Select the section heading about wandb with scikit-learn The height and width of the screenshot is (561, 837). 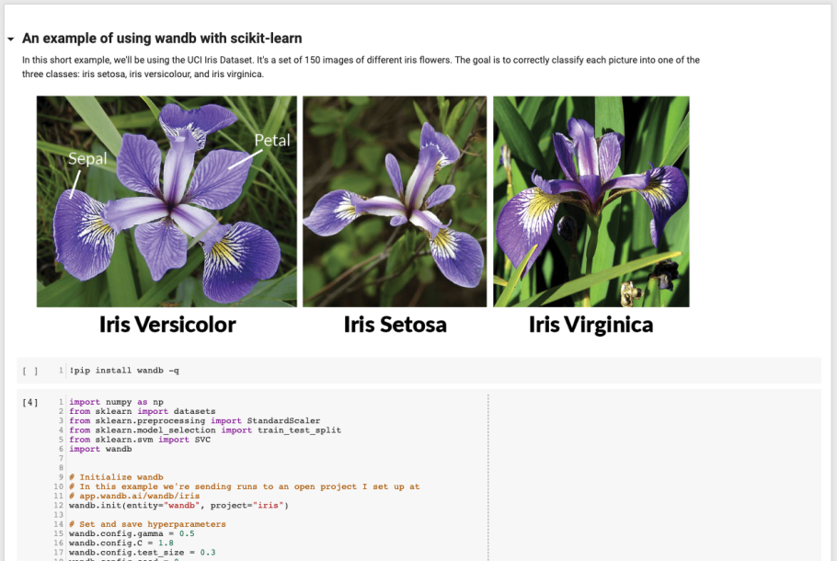[162, 39]
